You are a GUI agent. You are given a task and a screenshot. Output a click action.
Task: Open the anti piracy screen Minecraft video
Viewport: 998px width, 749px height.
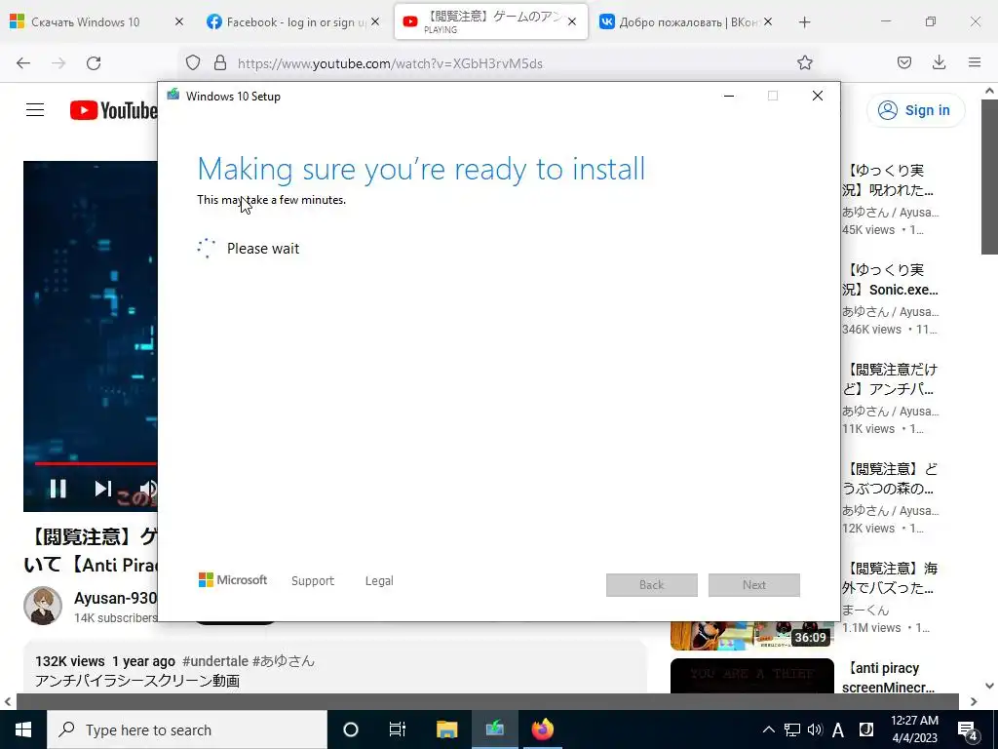pyautogui.click(x=889, y=678)
